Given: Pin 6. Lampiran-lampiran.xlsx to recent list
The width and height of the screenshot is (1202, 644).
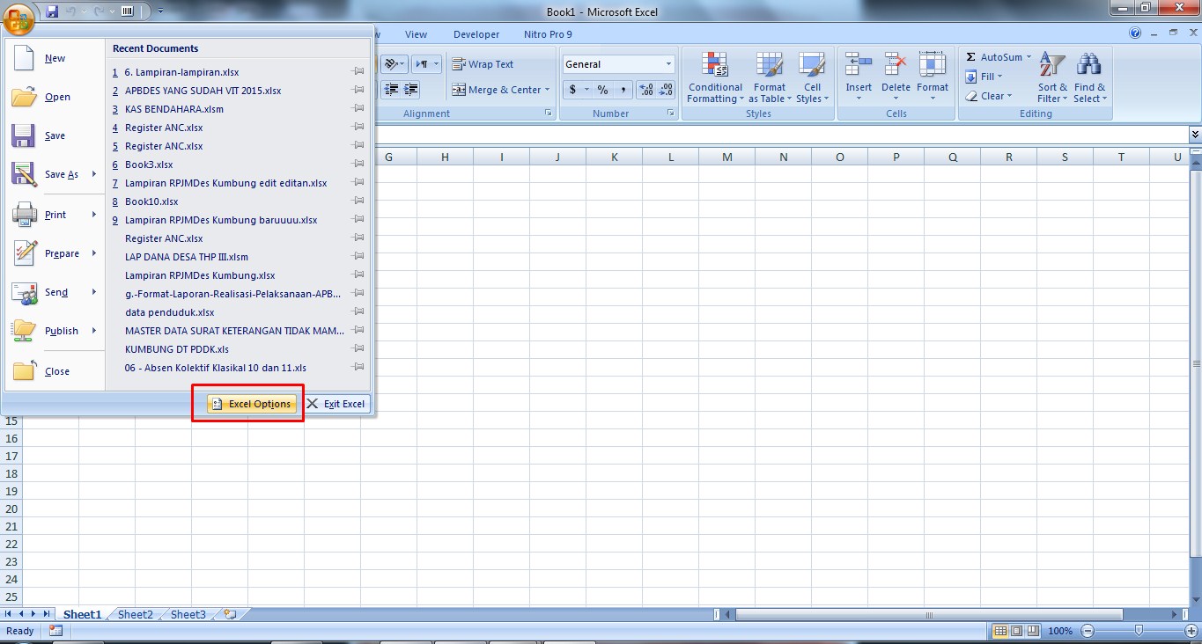Looking at the screenshot, I should coord(358,72).
